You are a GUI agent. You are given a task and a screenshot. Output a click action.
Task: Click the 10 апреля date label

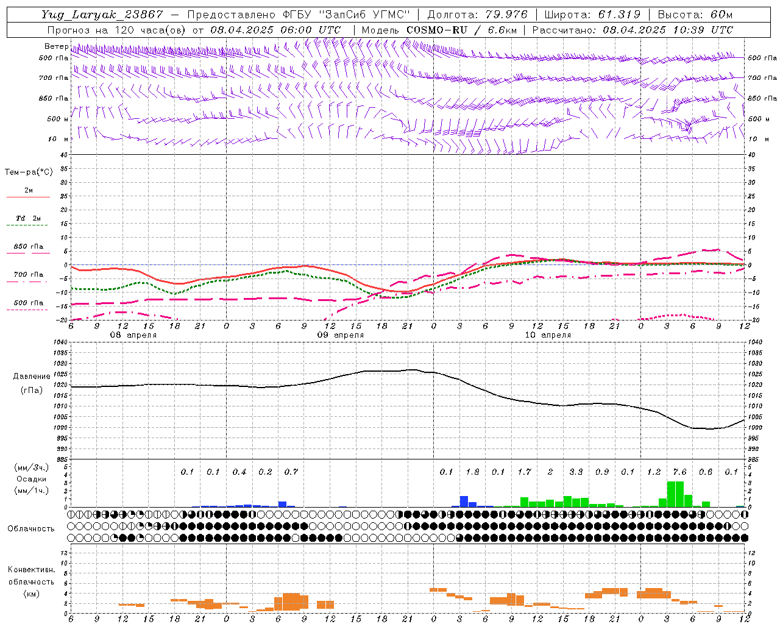pos(548,335)
